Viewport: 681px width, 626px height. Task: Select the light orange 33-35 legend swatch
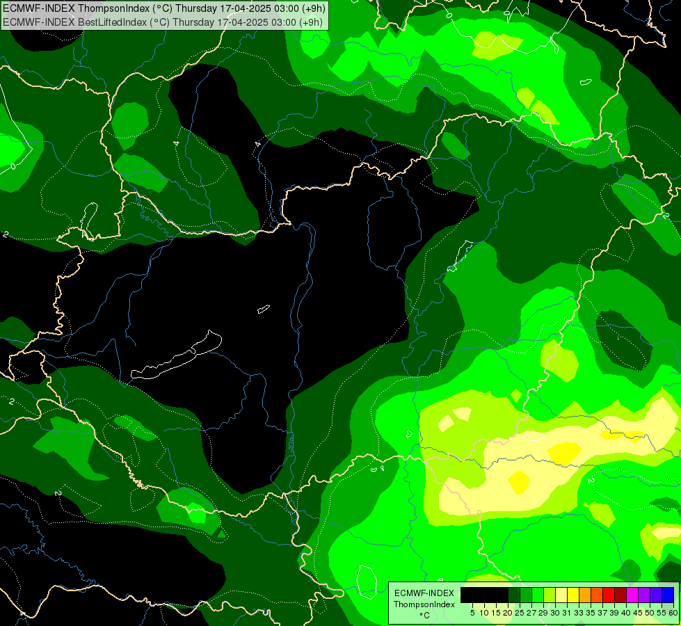585,595
